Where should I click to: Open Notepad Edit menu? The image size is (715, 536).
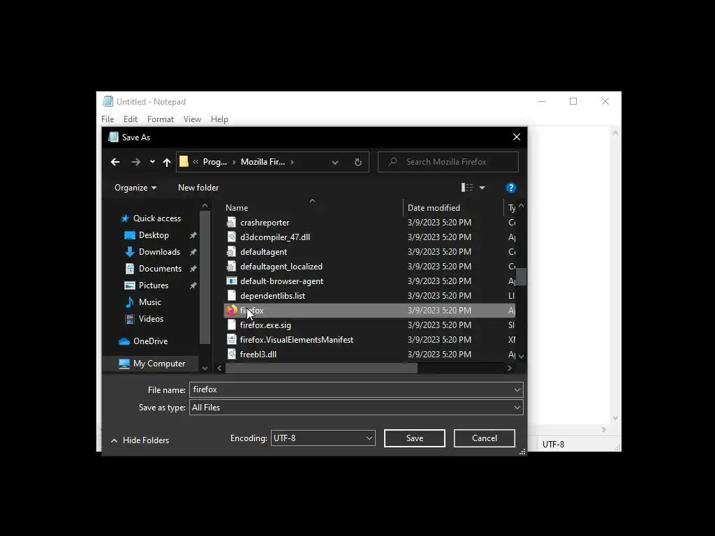(131, 119)
